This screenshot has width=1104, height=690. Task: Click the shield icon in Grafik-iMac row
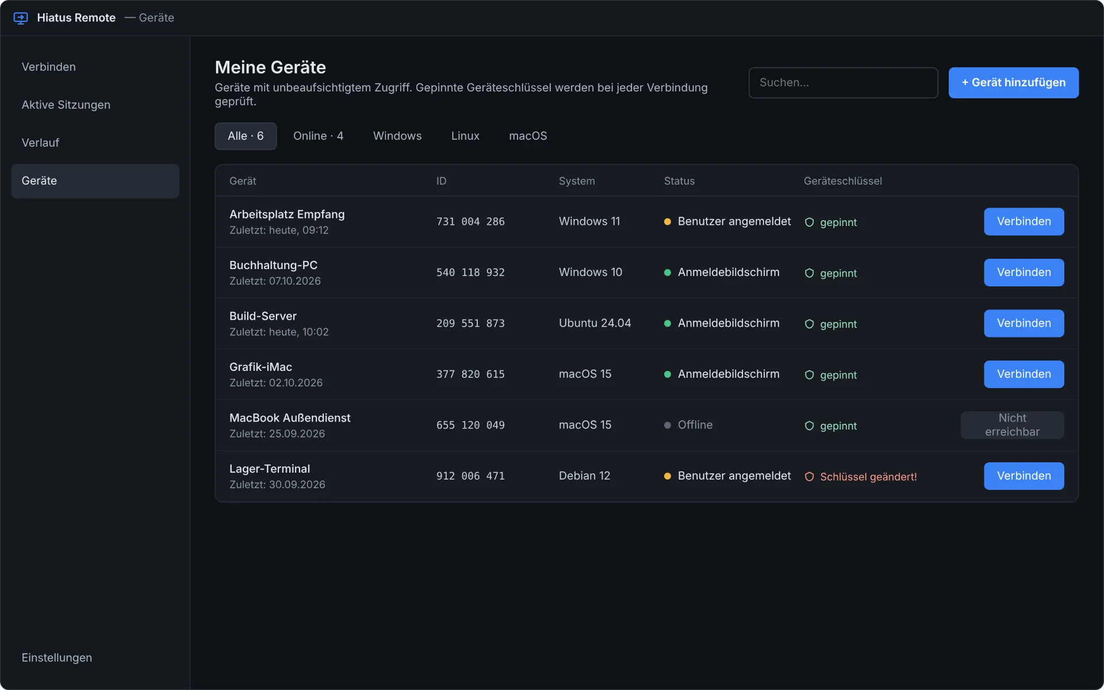(809, 375)
